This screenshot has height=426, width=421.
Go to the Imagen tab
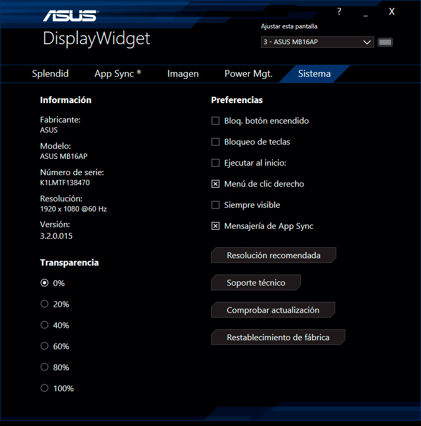click(x=183, y=74)
